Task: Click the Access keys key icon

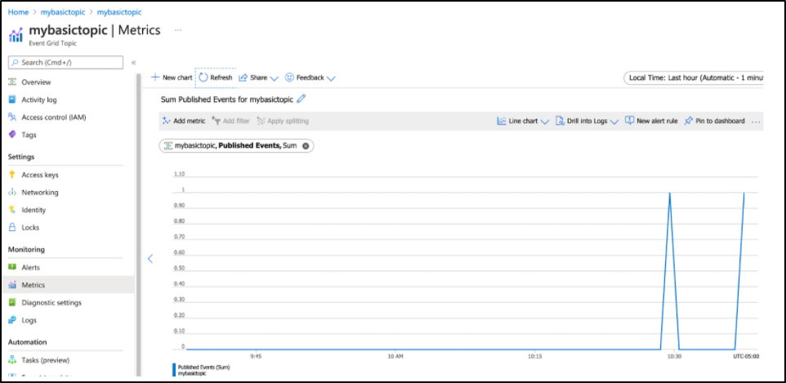Action: (12, 175)
